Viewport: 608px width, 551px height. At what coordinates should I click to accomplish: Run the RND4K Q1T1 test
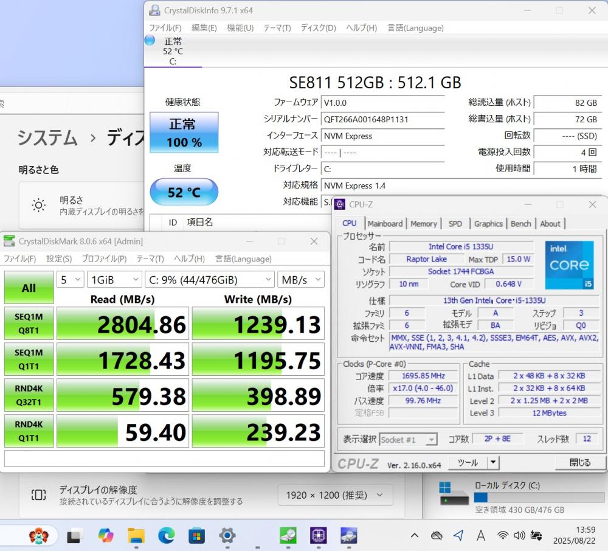29,431
